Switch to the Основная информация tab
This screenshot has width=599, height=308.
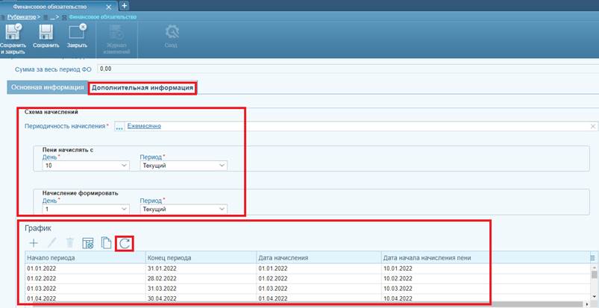47,87
